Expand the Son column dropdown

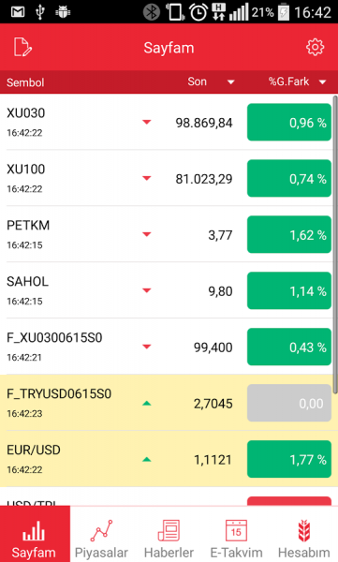[231, 82]
